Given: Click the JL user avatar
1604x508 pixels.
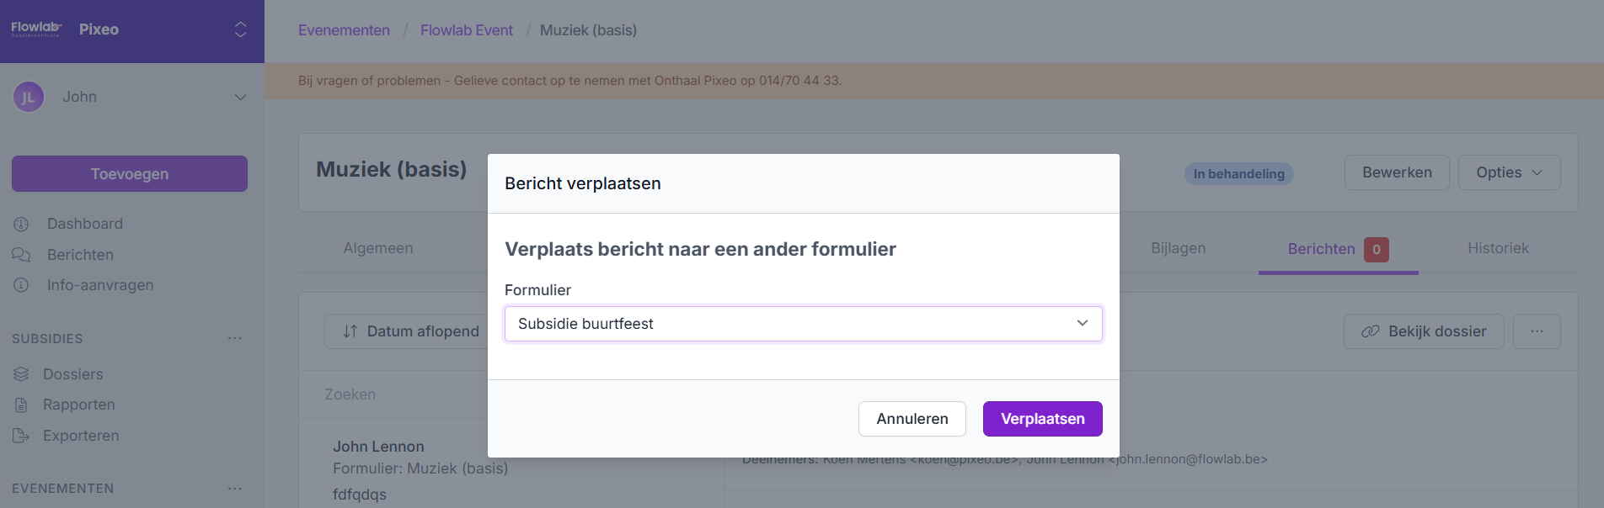Looking at the screenshot, I should (x=28, y=98).
